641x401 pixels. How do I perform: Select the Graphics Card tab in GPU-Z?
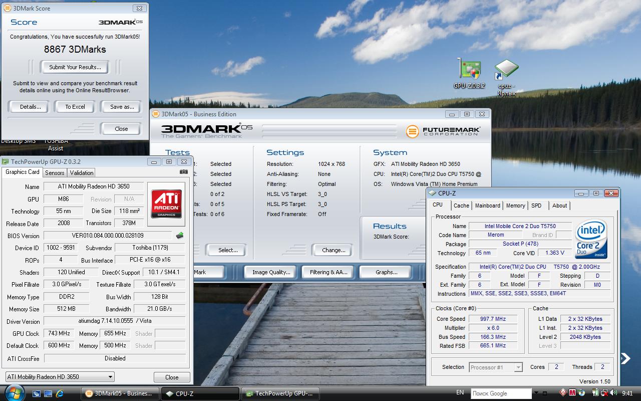[22, 172]
